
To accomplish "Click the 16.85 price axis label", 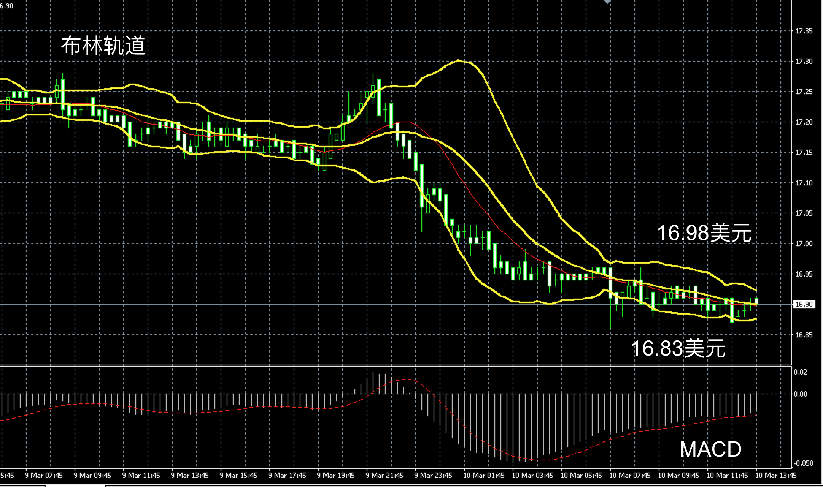I will (804, 335).
